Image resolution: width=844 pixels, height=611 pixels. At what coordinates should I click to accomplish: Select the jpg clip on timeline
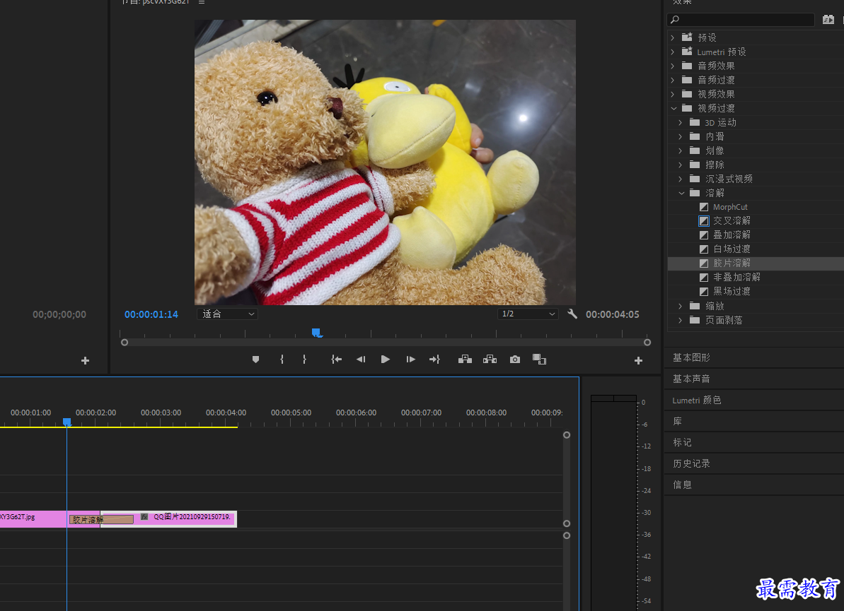click(33, 519)
